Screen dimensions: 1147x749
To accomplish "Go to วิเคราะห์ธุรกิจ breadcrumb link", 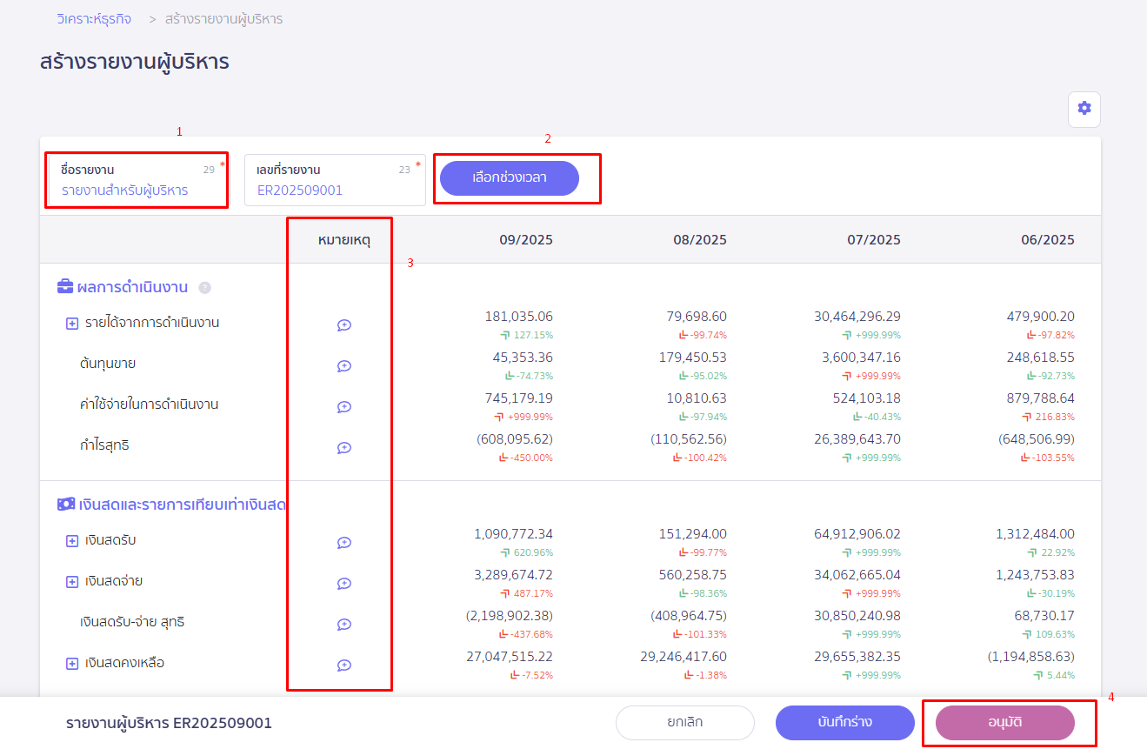I will (94, 18).
